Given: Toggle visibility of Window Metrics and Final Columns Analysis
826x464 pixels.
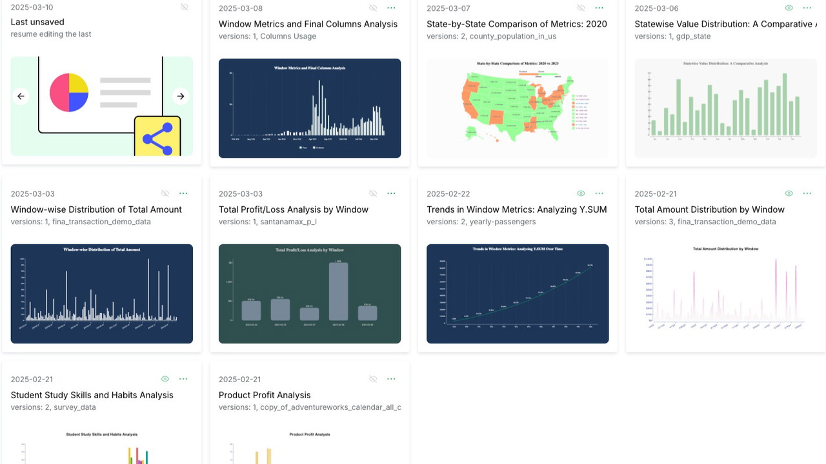Looking at the screenshot, I should coord(373,8).
